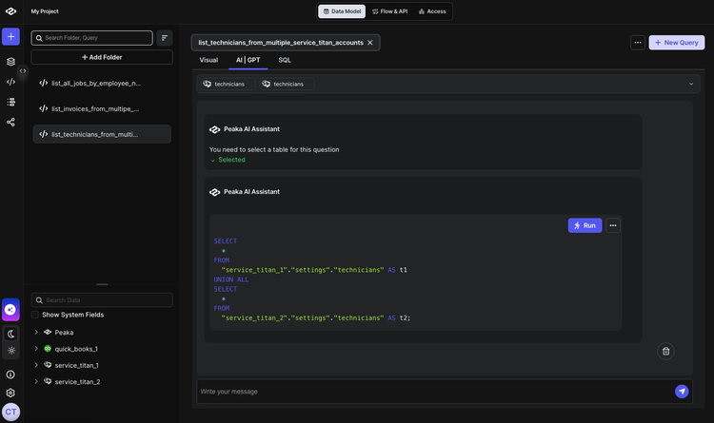Collapse the technicians tables panel chevron
Screen dimensions: 714x423
(x=691, y=84)
